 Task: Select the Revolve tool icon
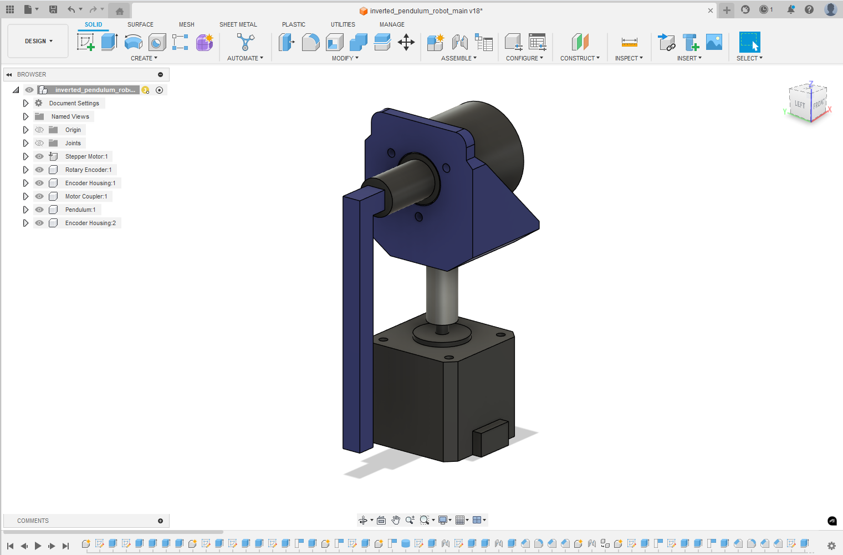click(x=133, y=42)
